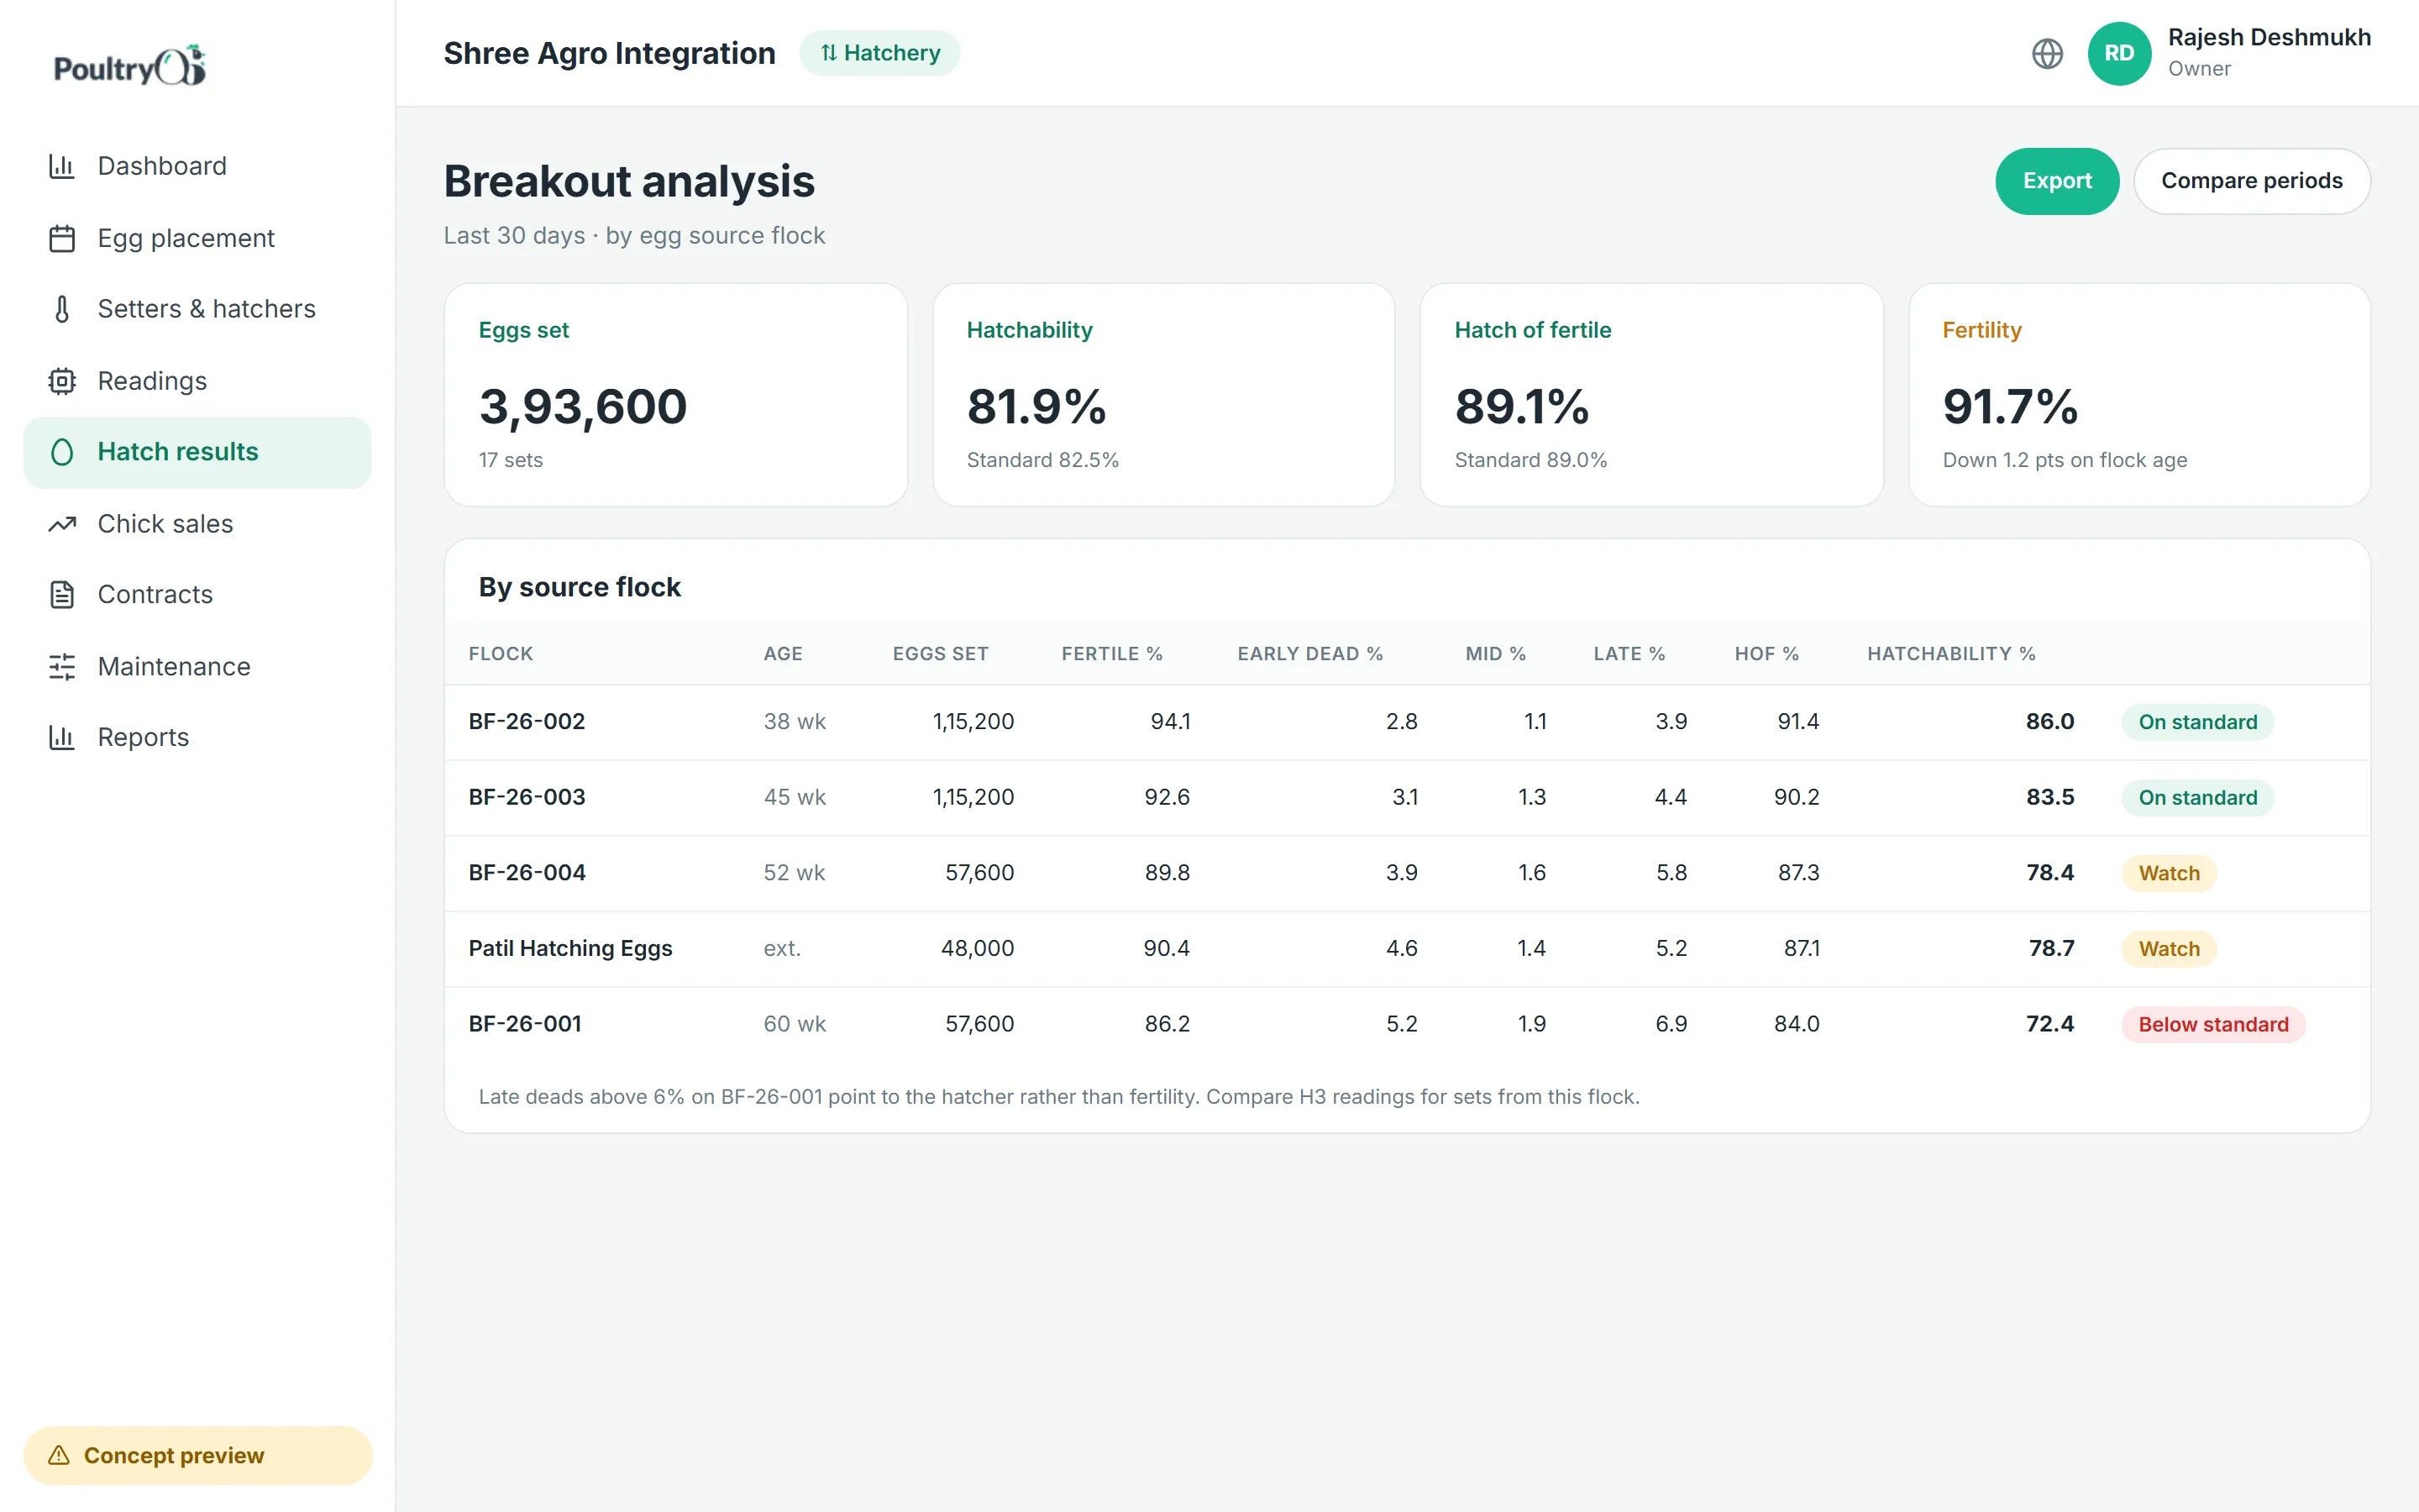2419x1512 pixels.
Task: Sort by the AGE column header
Action: pyautogui.click(x=783, y=654)
